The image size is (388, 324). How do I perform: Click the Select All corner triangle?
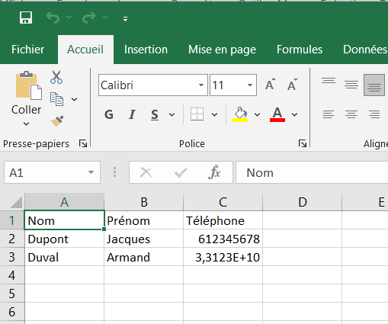pyautogui.click(x=16, y=203)
